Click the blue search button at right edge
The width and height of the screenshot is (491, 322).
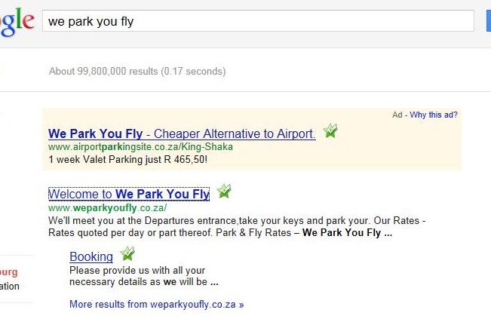point(488,21)
